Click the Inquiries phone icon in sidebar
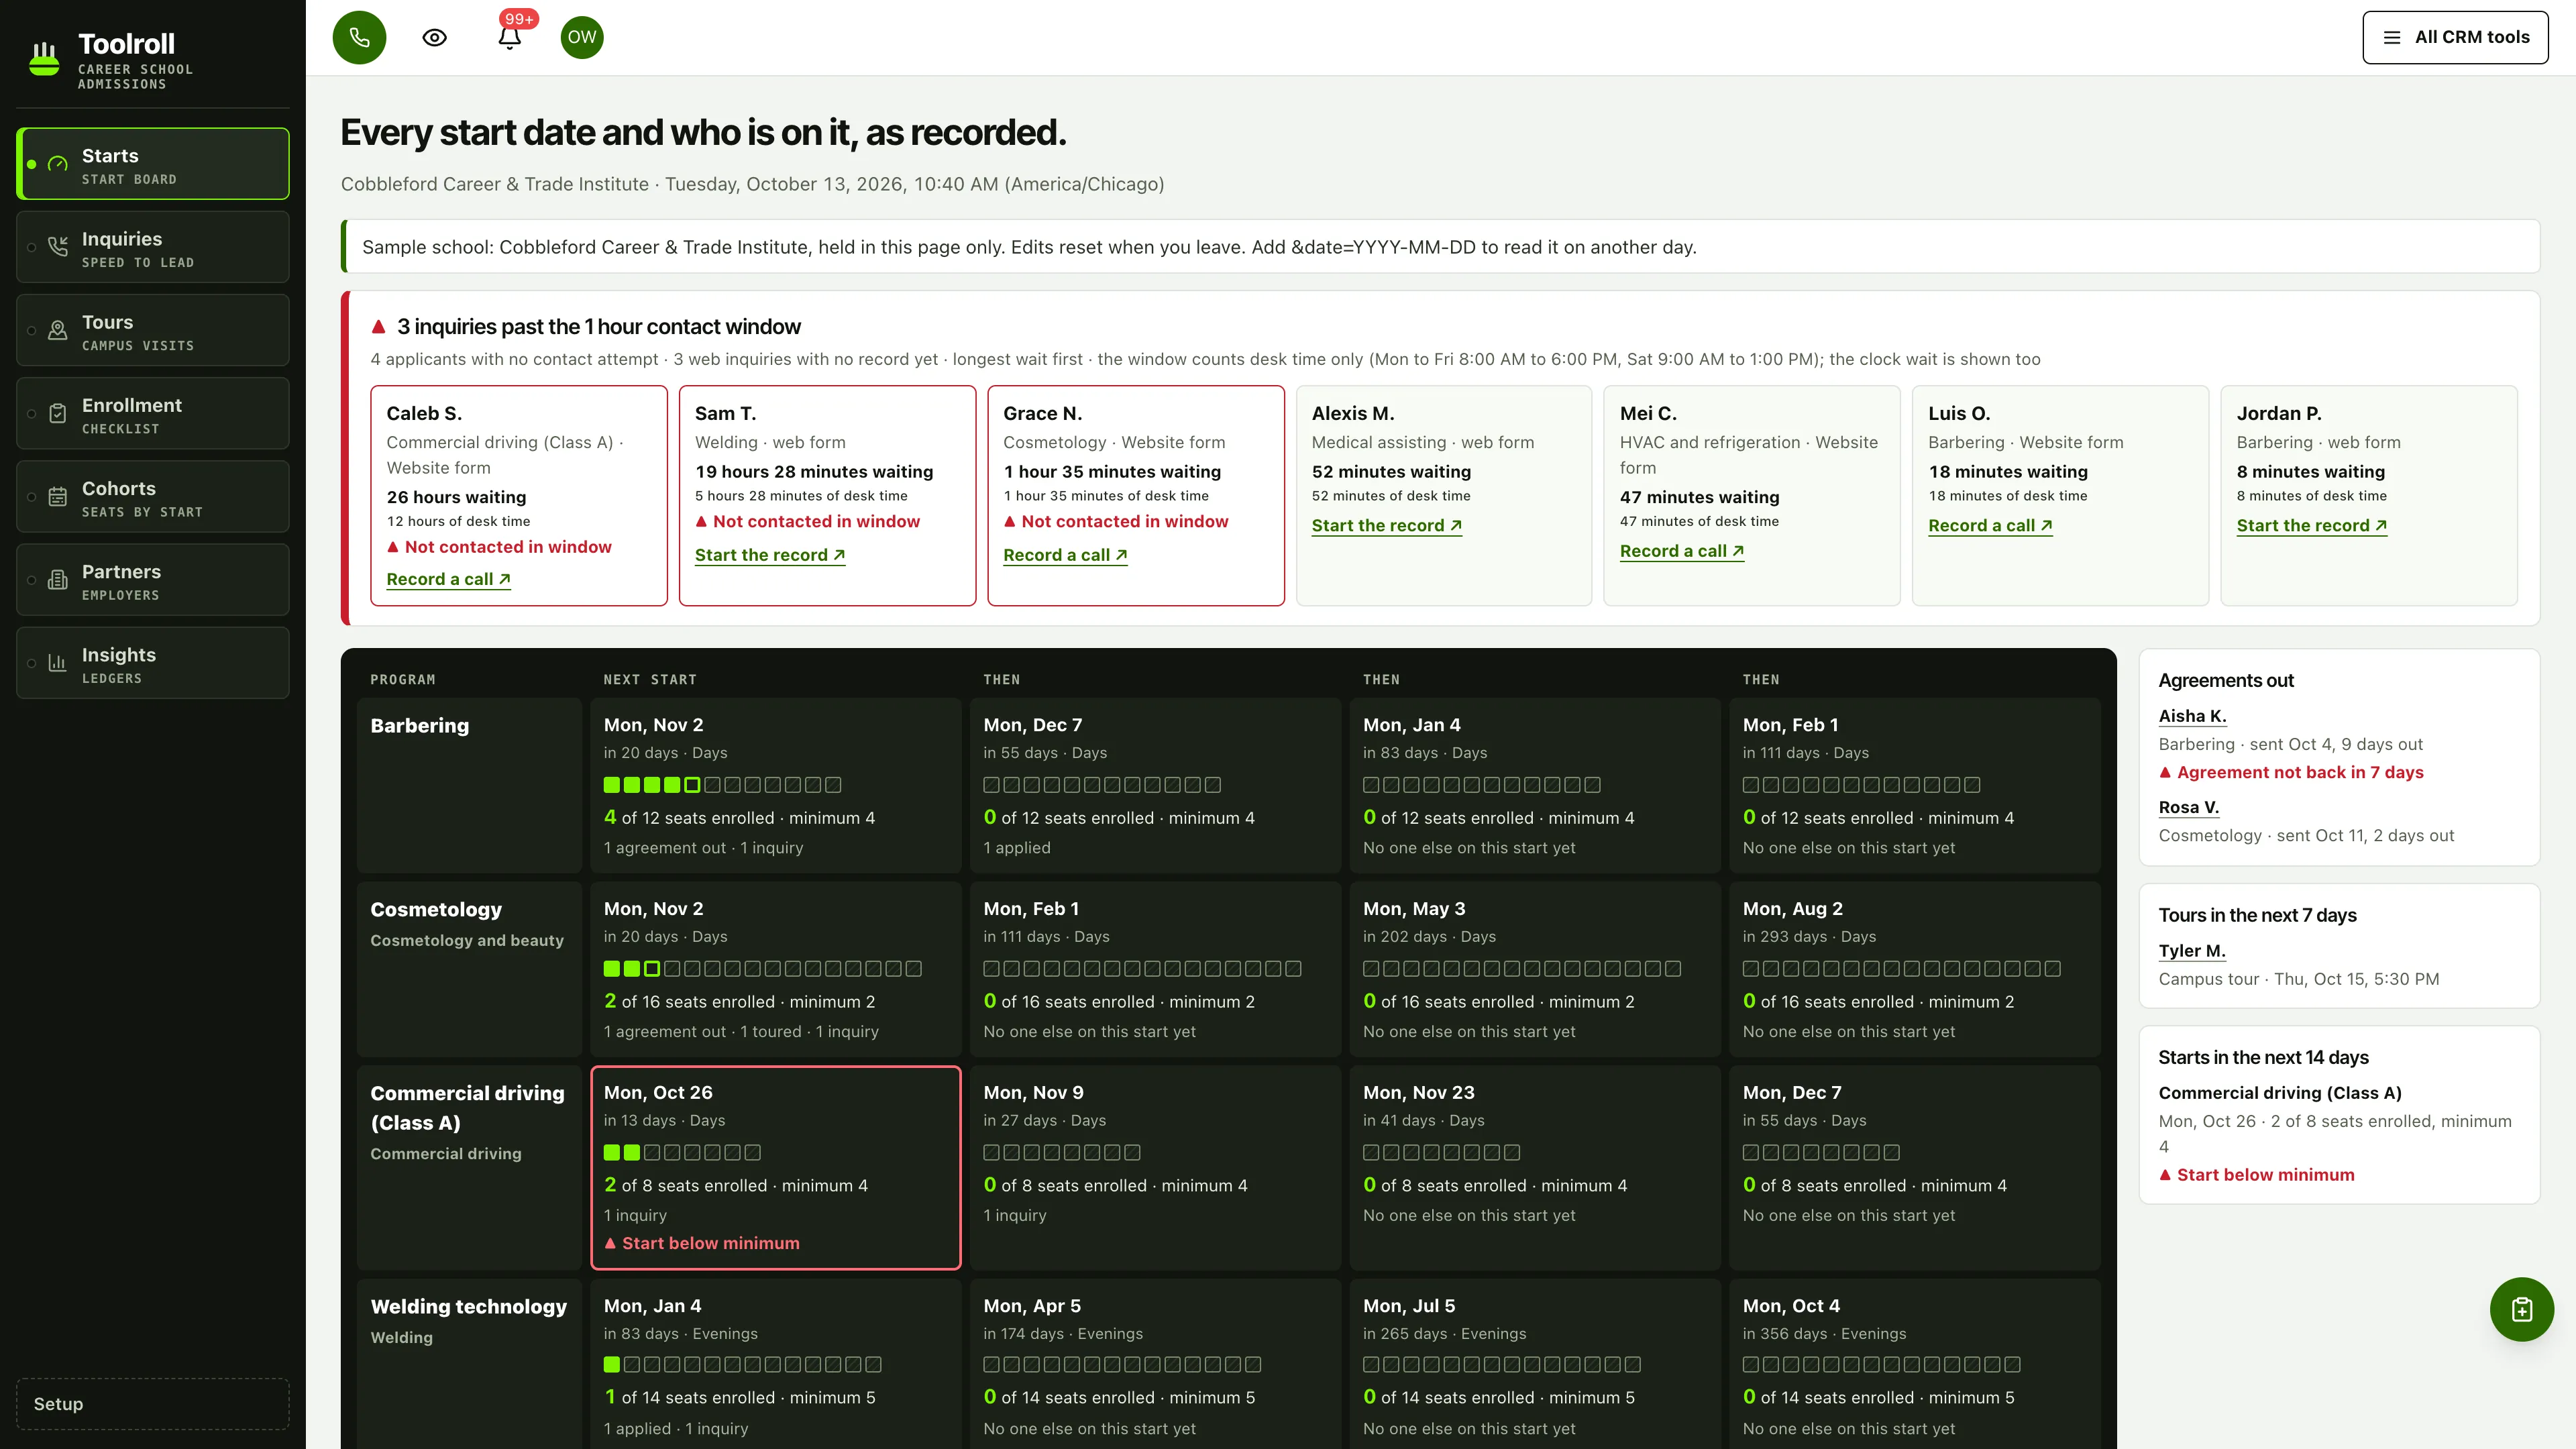Image resolution: width=2576 pixels, height=1449 pixels. click(x=58, y=246)
